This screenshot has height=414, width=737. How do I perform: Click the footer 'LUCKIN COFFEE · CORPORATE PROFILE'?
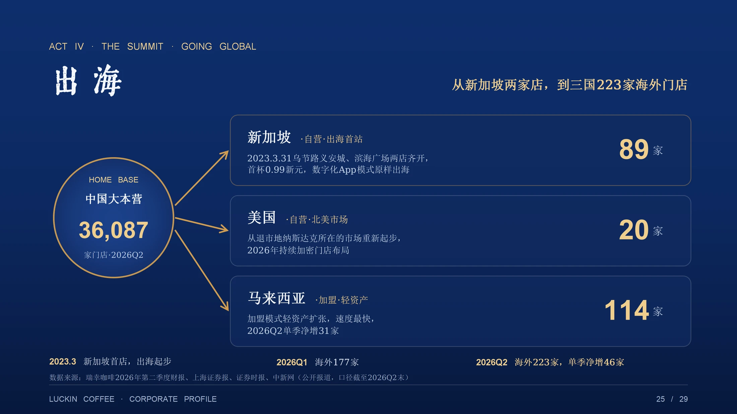click(133, 399)
